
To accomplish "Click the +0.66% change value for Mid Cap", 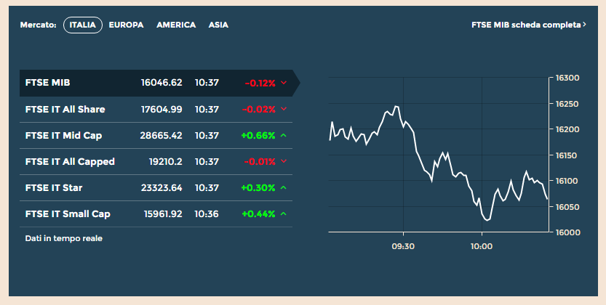I will 258,136.
